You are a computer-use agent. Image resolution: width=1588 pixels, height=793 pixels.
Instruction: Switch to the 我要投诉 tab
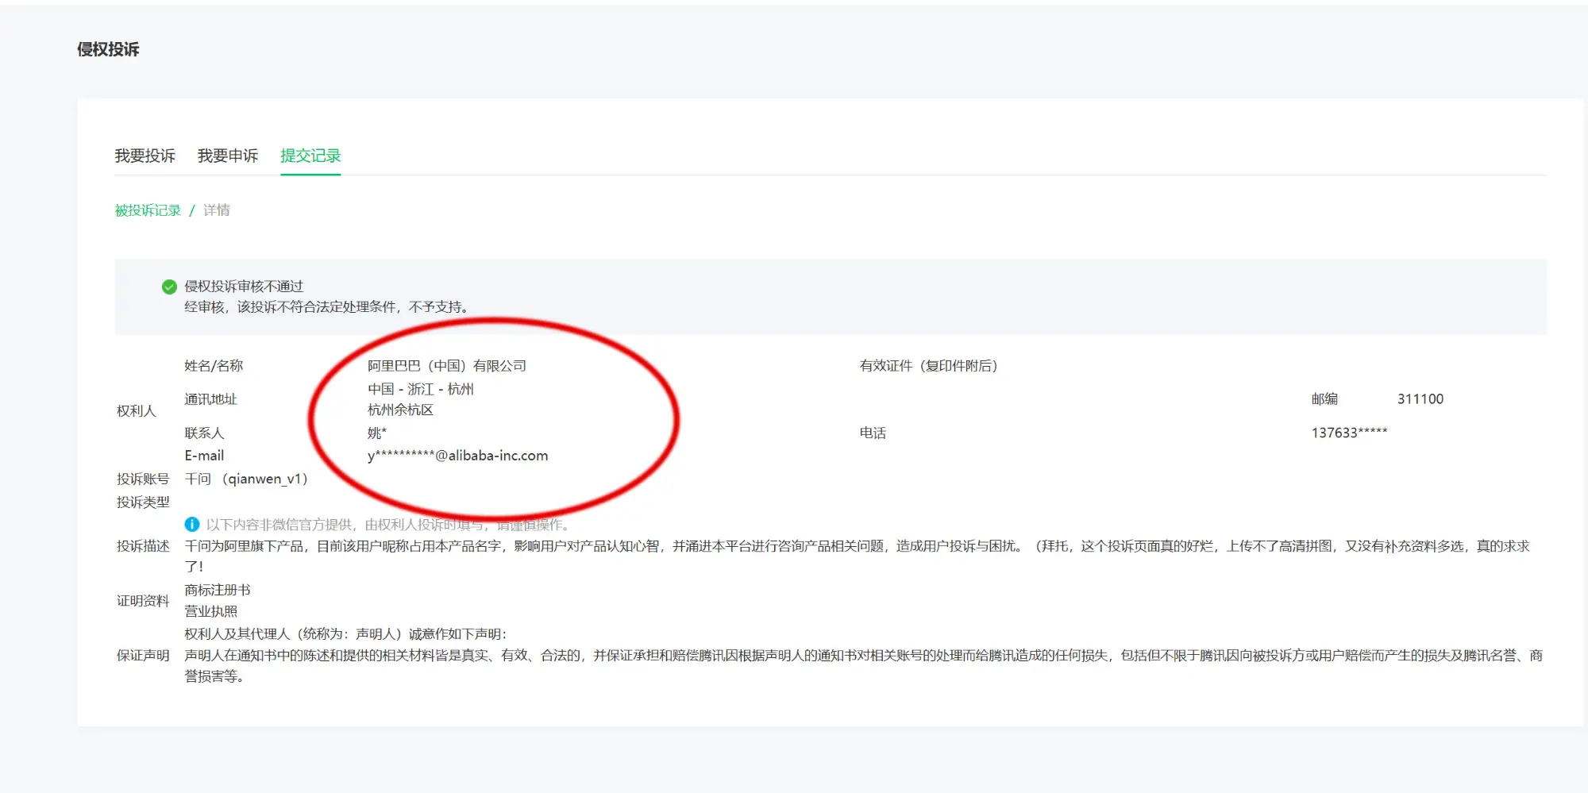point(145,156)
